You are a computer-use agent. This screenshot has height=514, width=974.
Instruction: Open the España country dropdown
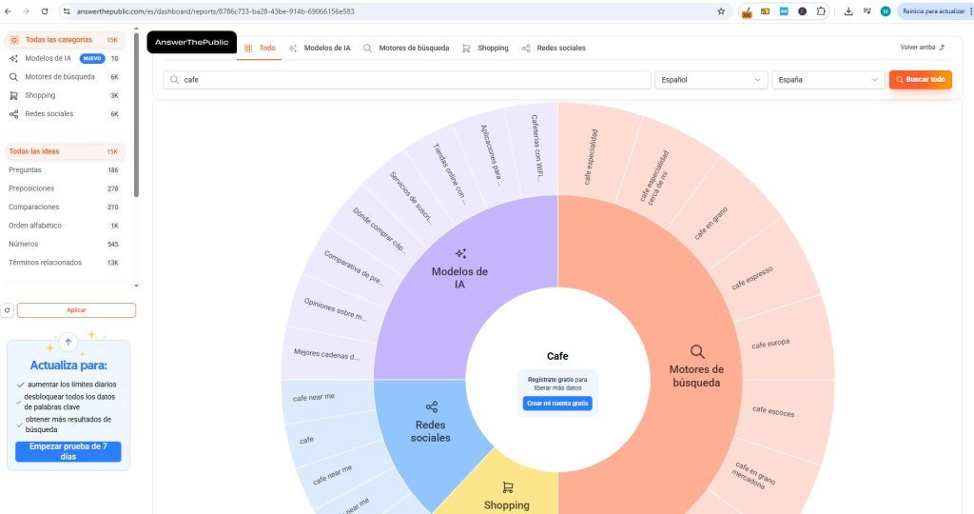point(828,80)
